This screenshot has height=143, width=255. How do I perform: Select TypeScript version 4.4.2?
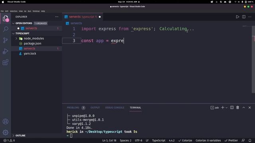point(172,140)
